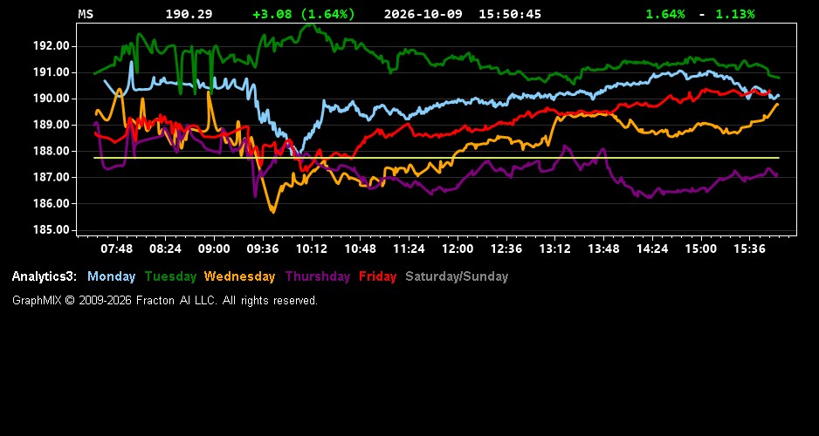Click the MS ticker symbol

[x=86, y=15]
